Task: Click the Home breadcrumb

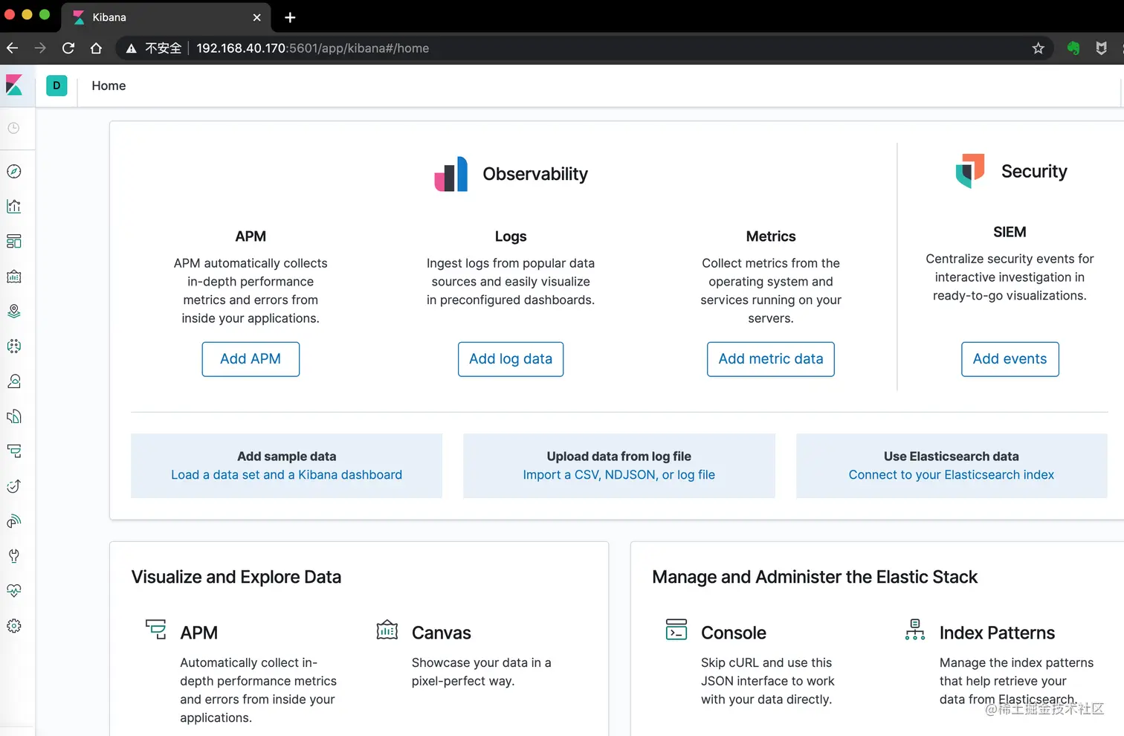Action: point(109,85)
